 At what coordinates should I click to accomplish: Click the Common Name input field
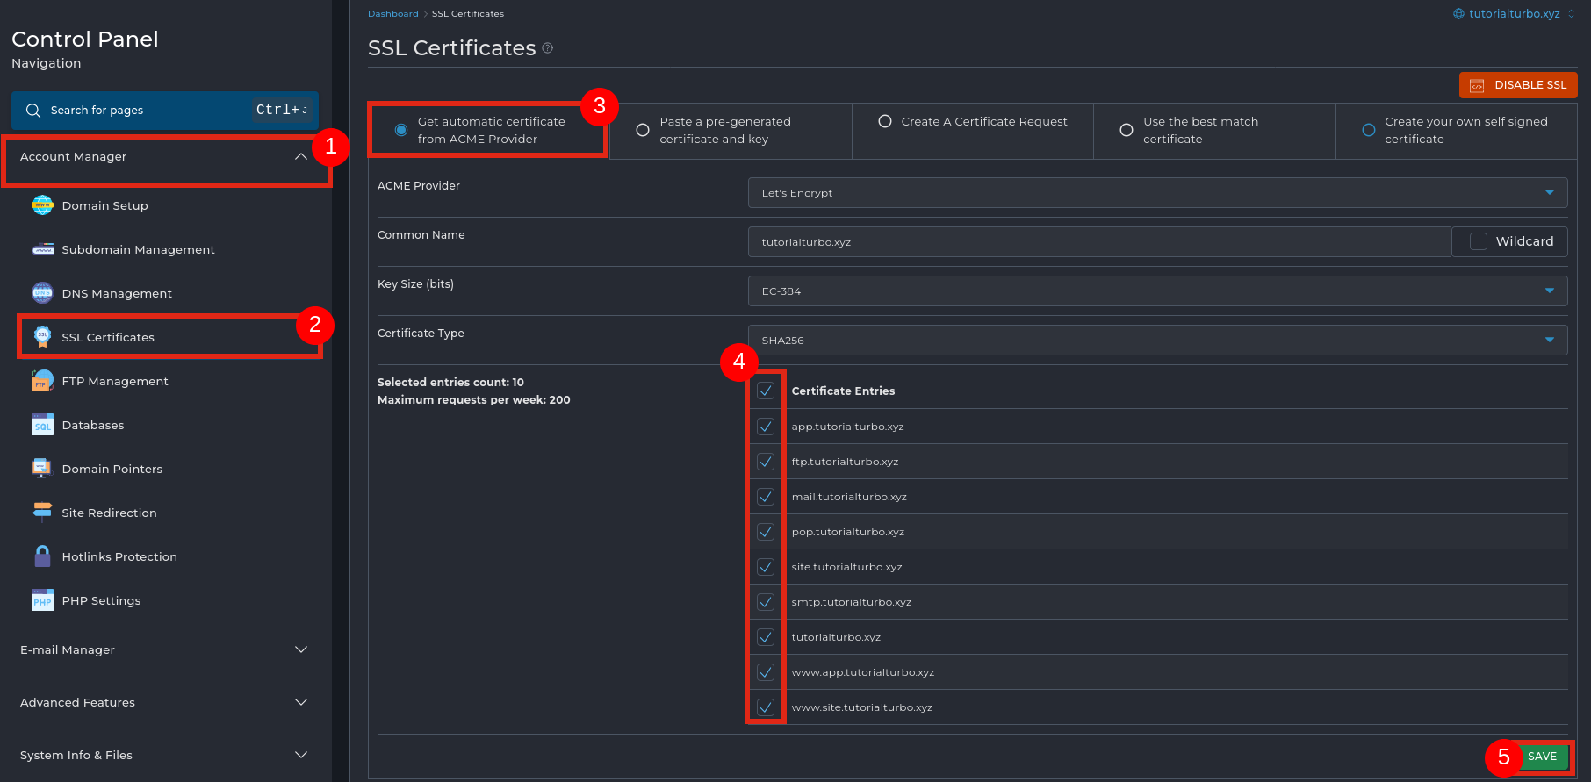click(1098, 242)
